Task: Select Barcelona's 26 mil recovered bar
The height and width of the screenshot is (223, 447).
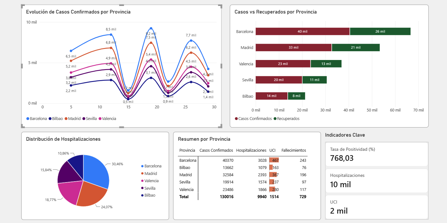Action: [x=380, y=31]
